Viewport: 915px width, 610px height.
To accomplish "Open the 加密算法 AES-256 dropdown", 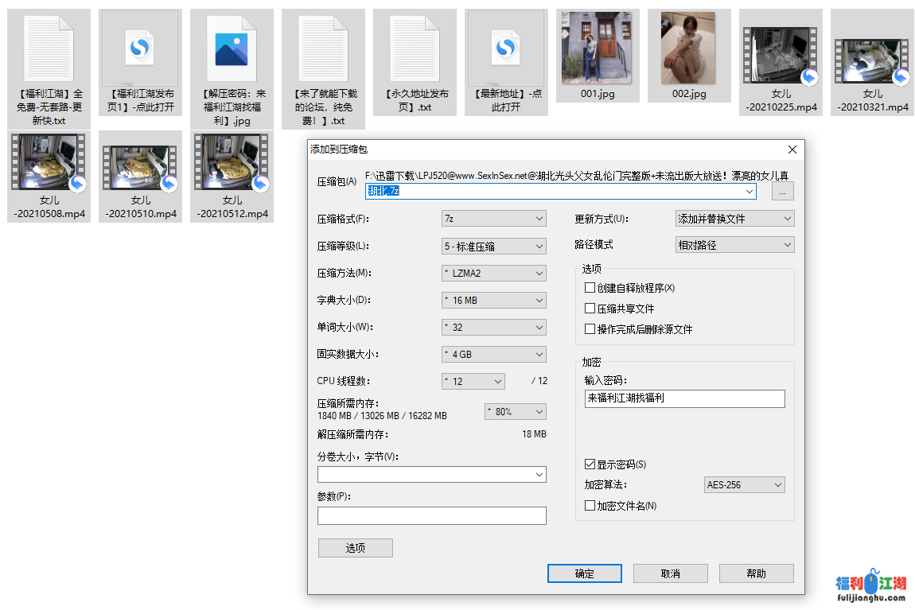I will 745,485.
